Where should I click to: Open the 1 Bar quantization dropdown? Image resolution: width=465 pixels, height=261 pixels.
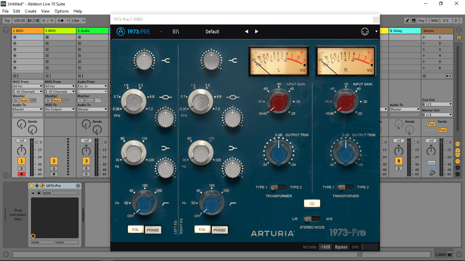78,21
